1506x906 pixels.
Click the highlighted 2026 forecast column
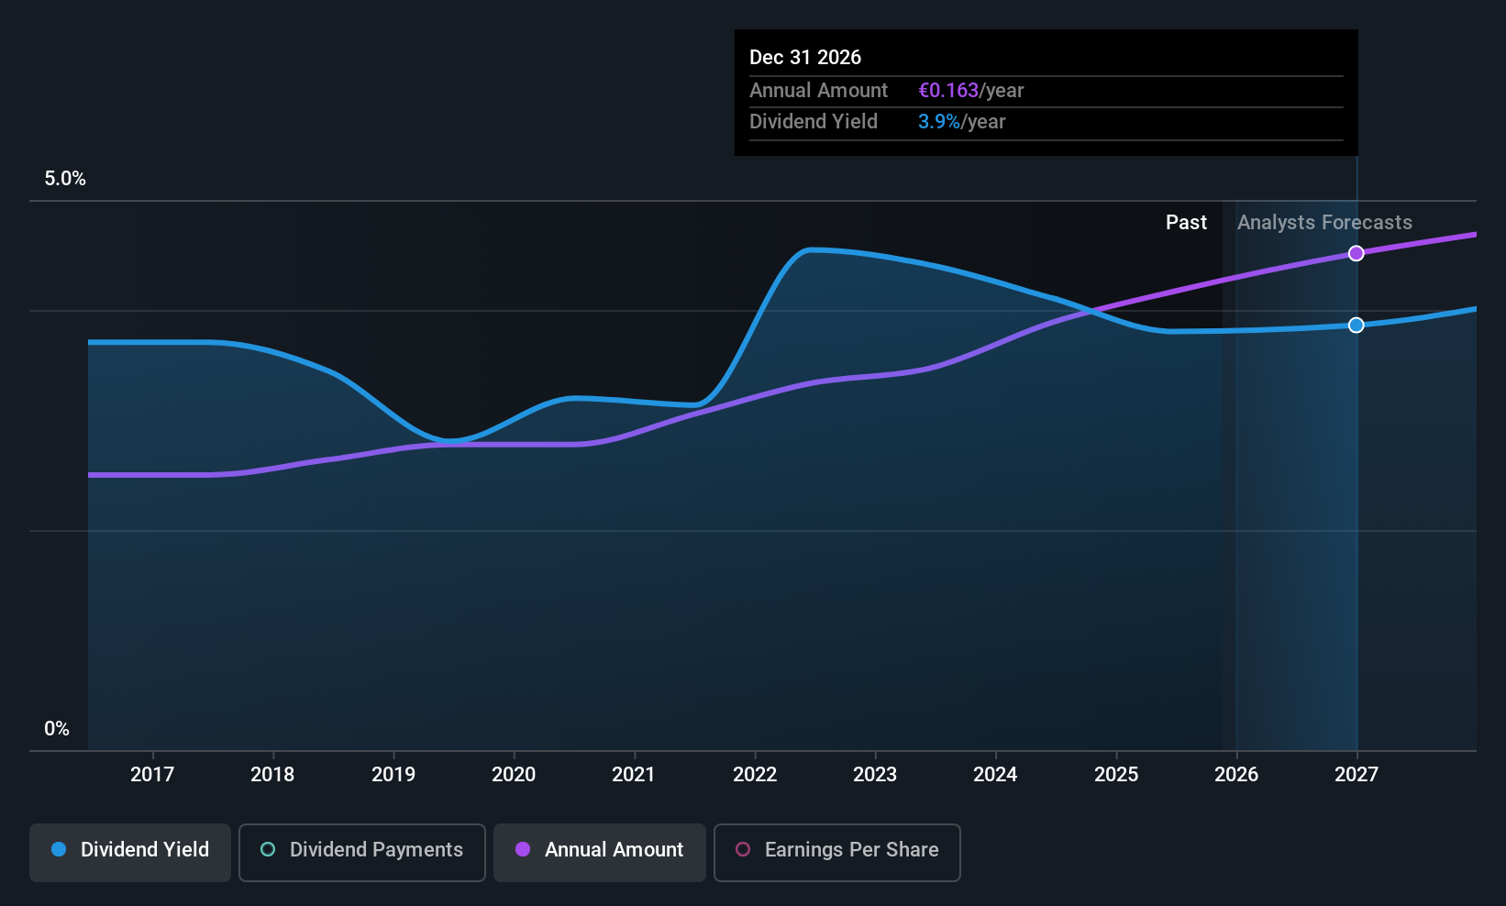[1296, 459]
